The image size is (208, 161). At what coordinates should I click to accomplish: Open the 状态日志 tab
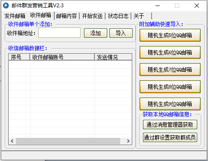pos(118,16)
